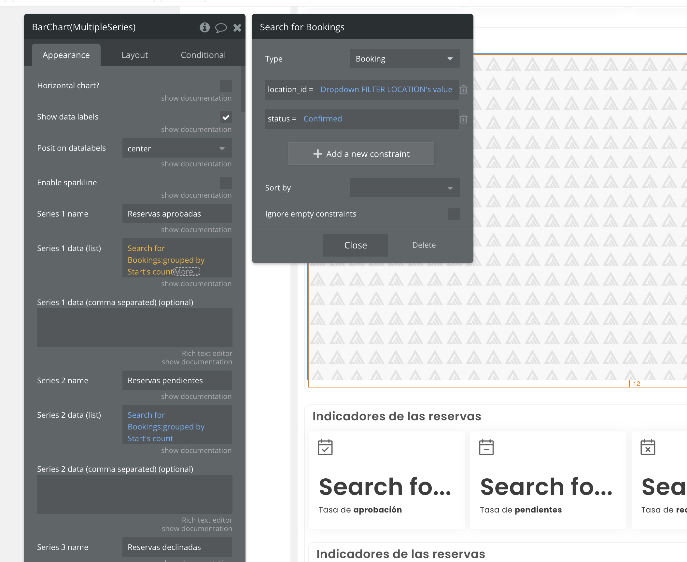The image size is (687, 562).
Task: Switch to the Layout tab
Action: tap(134, 55)
